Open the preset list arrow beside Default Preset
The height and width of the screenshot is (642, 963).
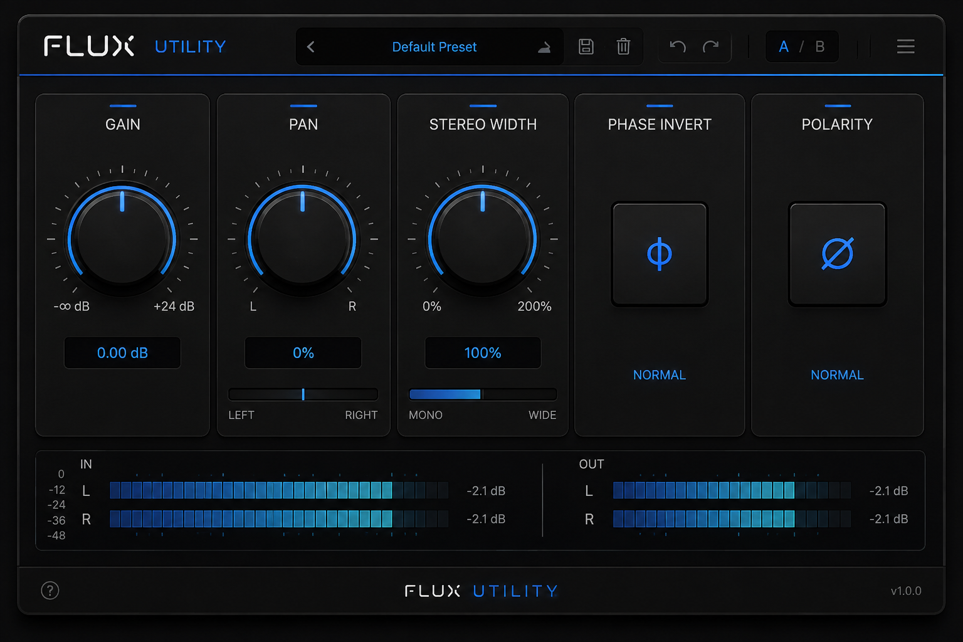coord(544,48)
